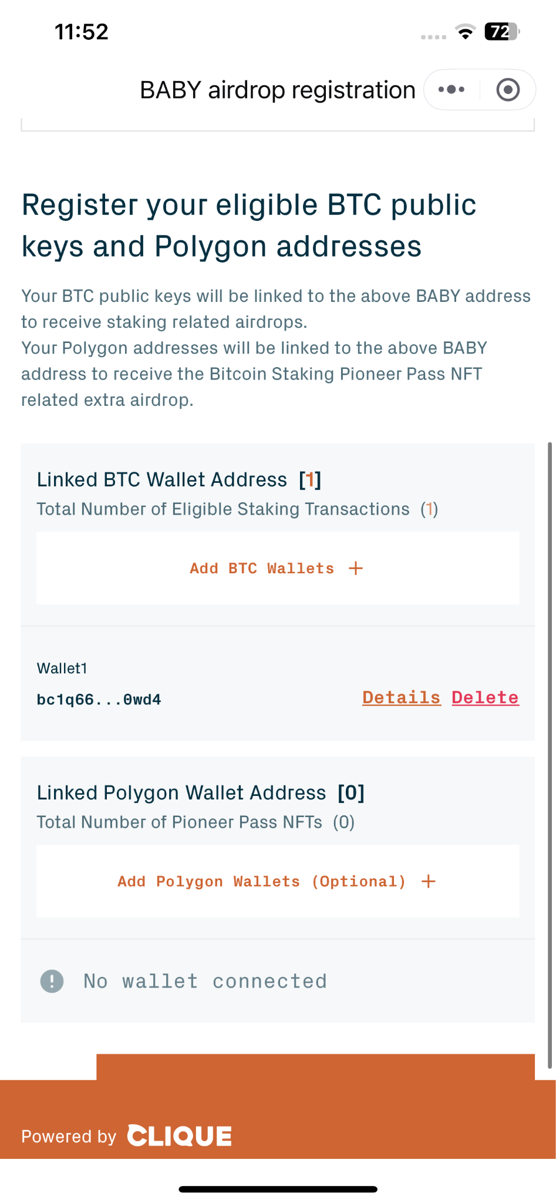
Task: Tap the Wallet1 label
Action: pos(62,668)
